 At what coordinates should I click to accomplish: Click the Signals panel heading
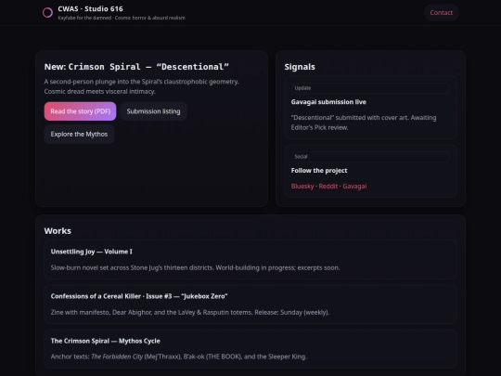point(300,67)
